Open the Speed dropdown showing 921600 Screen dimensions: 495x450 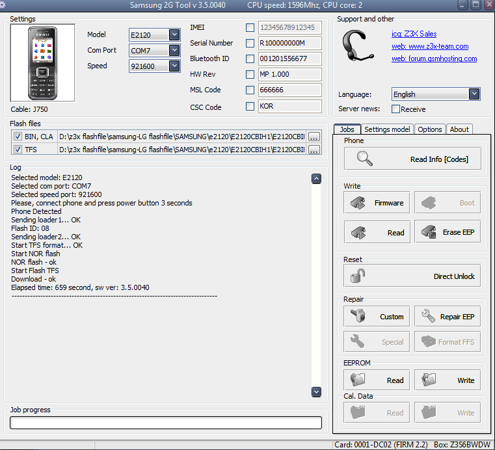point(174,66)
